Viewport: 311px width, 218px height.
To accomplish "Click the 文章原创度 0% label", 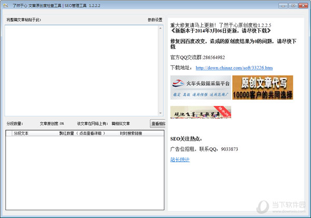I will pyautogui.click(x=52, y=123).
